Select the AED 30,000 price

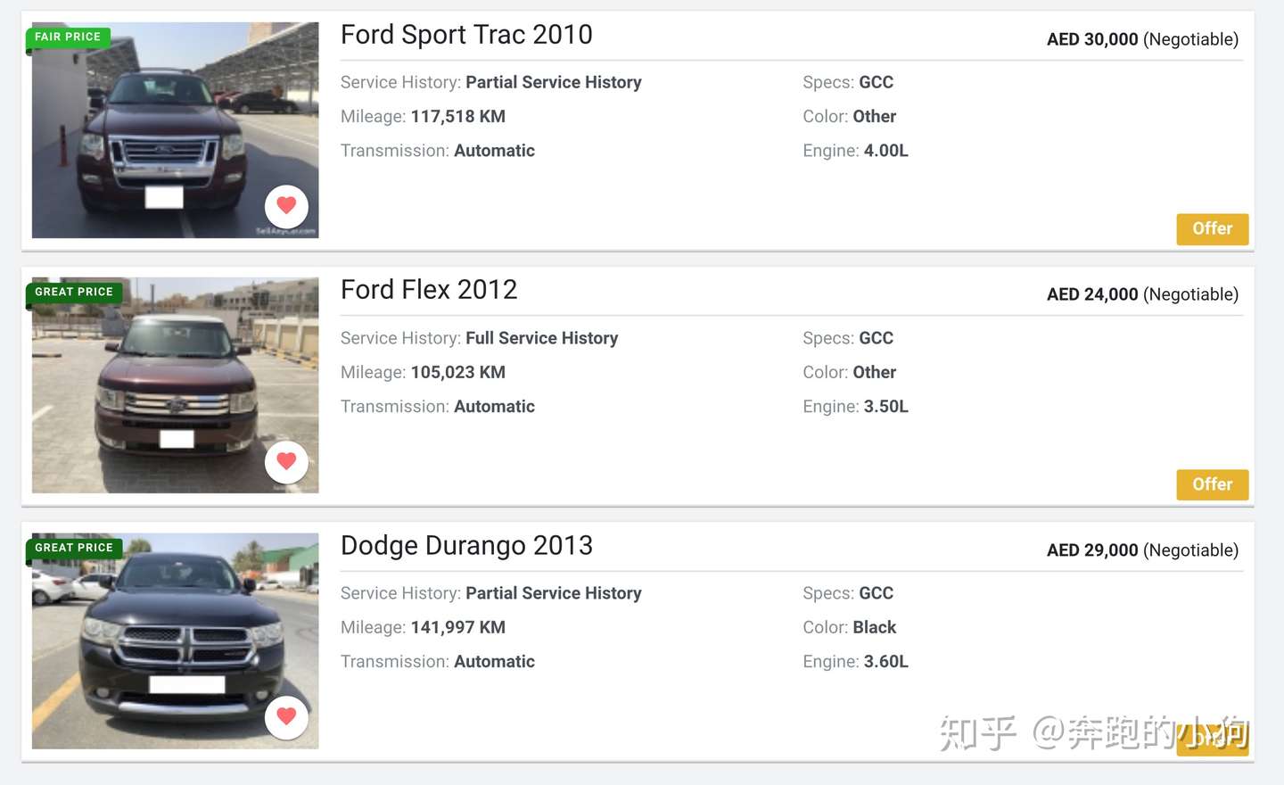pyautogui.click(x=1092, y=39)
